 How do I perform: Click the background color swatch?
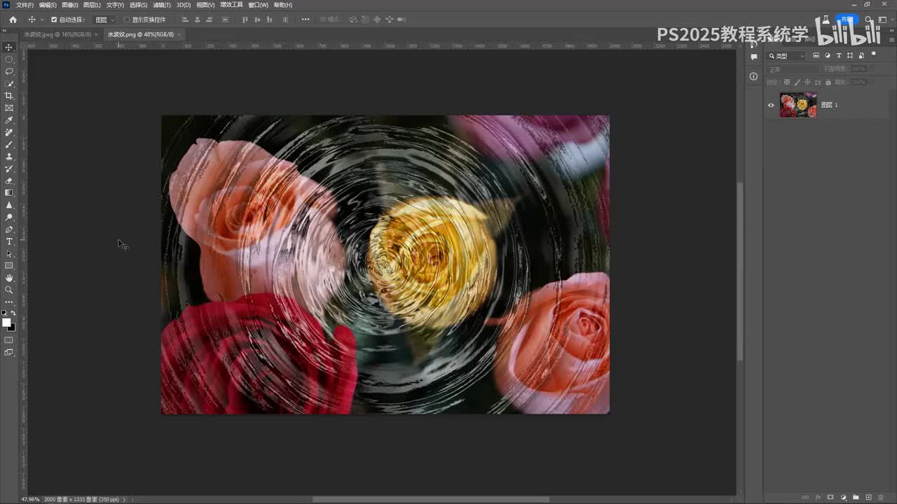click(12, 328)
